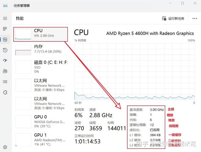Open the Details list sidebar icon
Image resolution: width=201 pixels, height=152 pixels.
5,81
